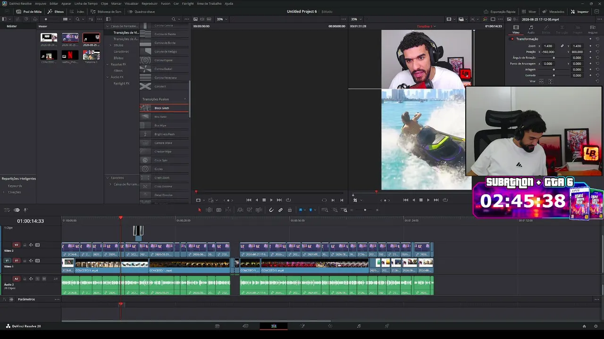Adjust the timeline zoom slider
The height and width of the screenshot is (339, 604).
[365, 210]
